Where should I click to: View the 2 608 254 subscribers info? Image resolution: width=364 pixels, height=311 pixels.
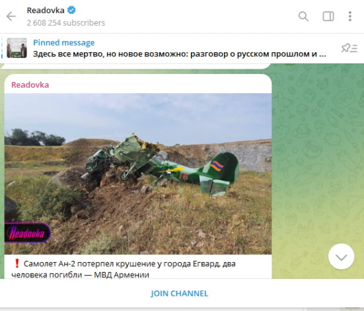coord(66,23)
